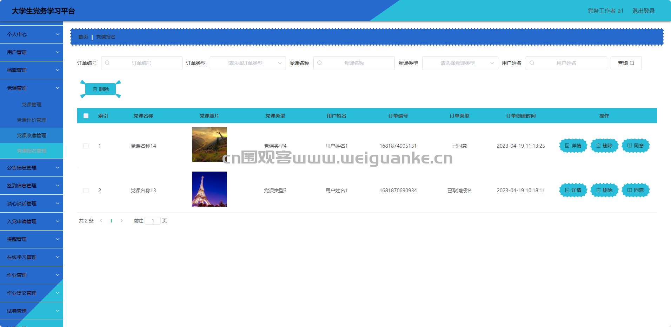
Task: Click trash icon for order 1681870690934
Action: pos(598,190)
